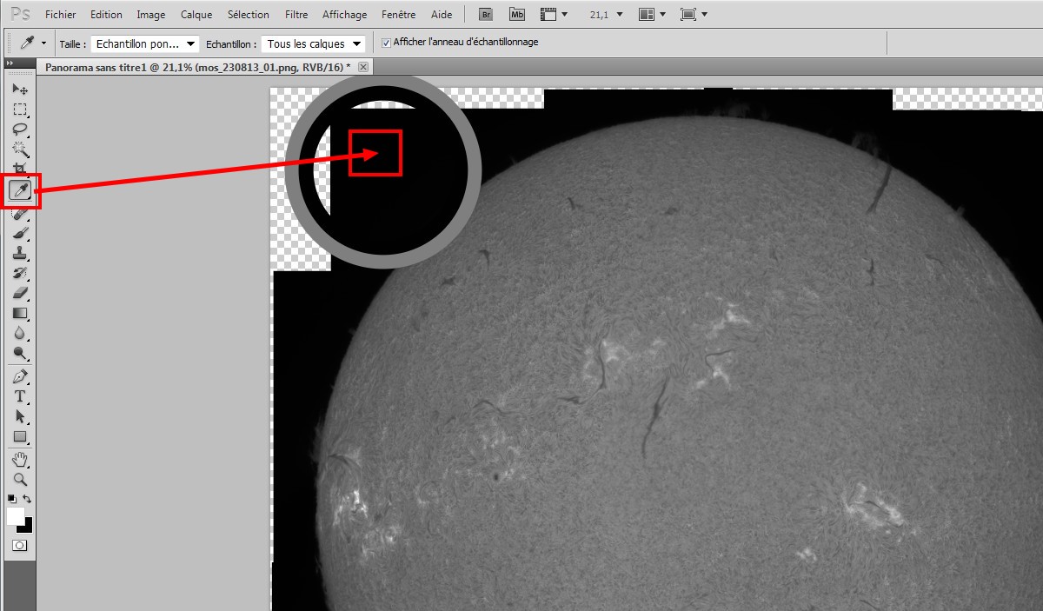Select the Path Selection arrow tool
The width and height of the screenshot is (1043, 611).
(x=19, y=417)
